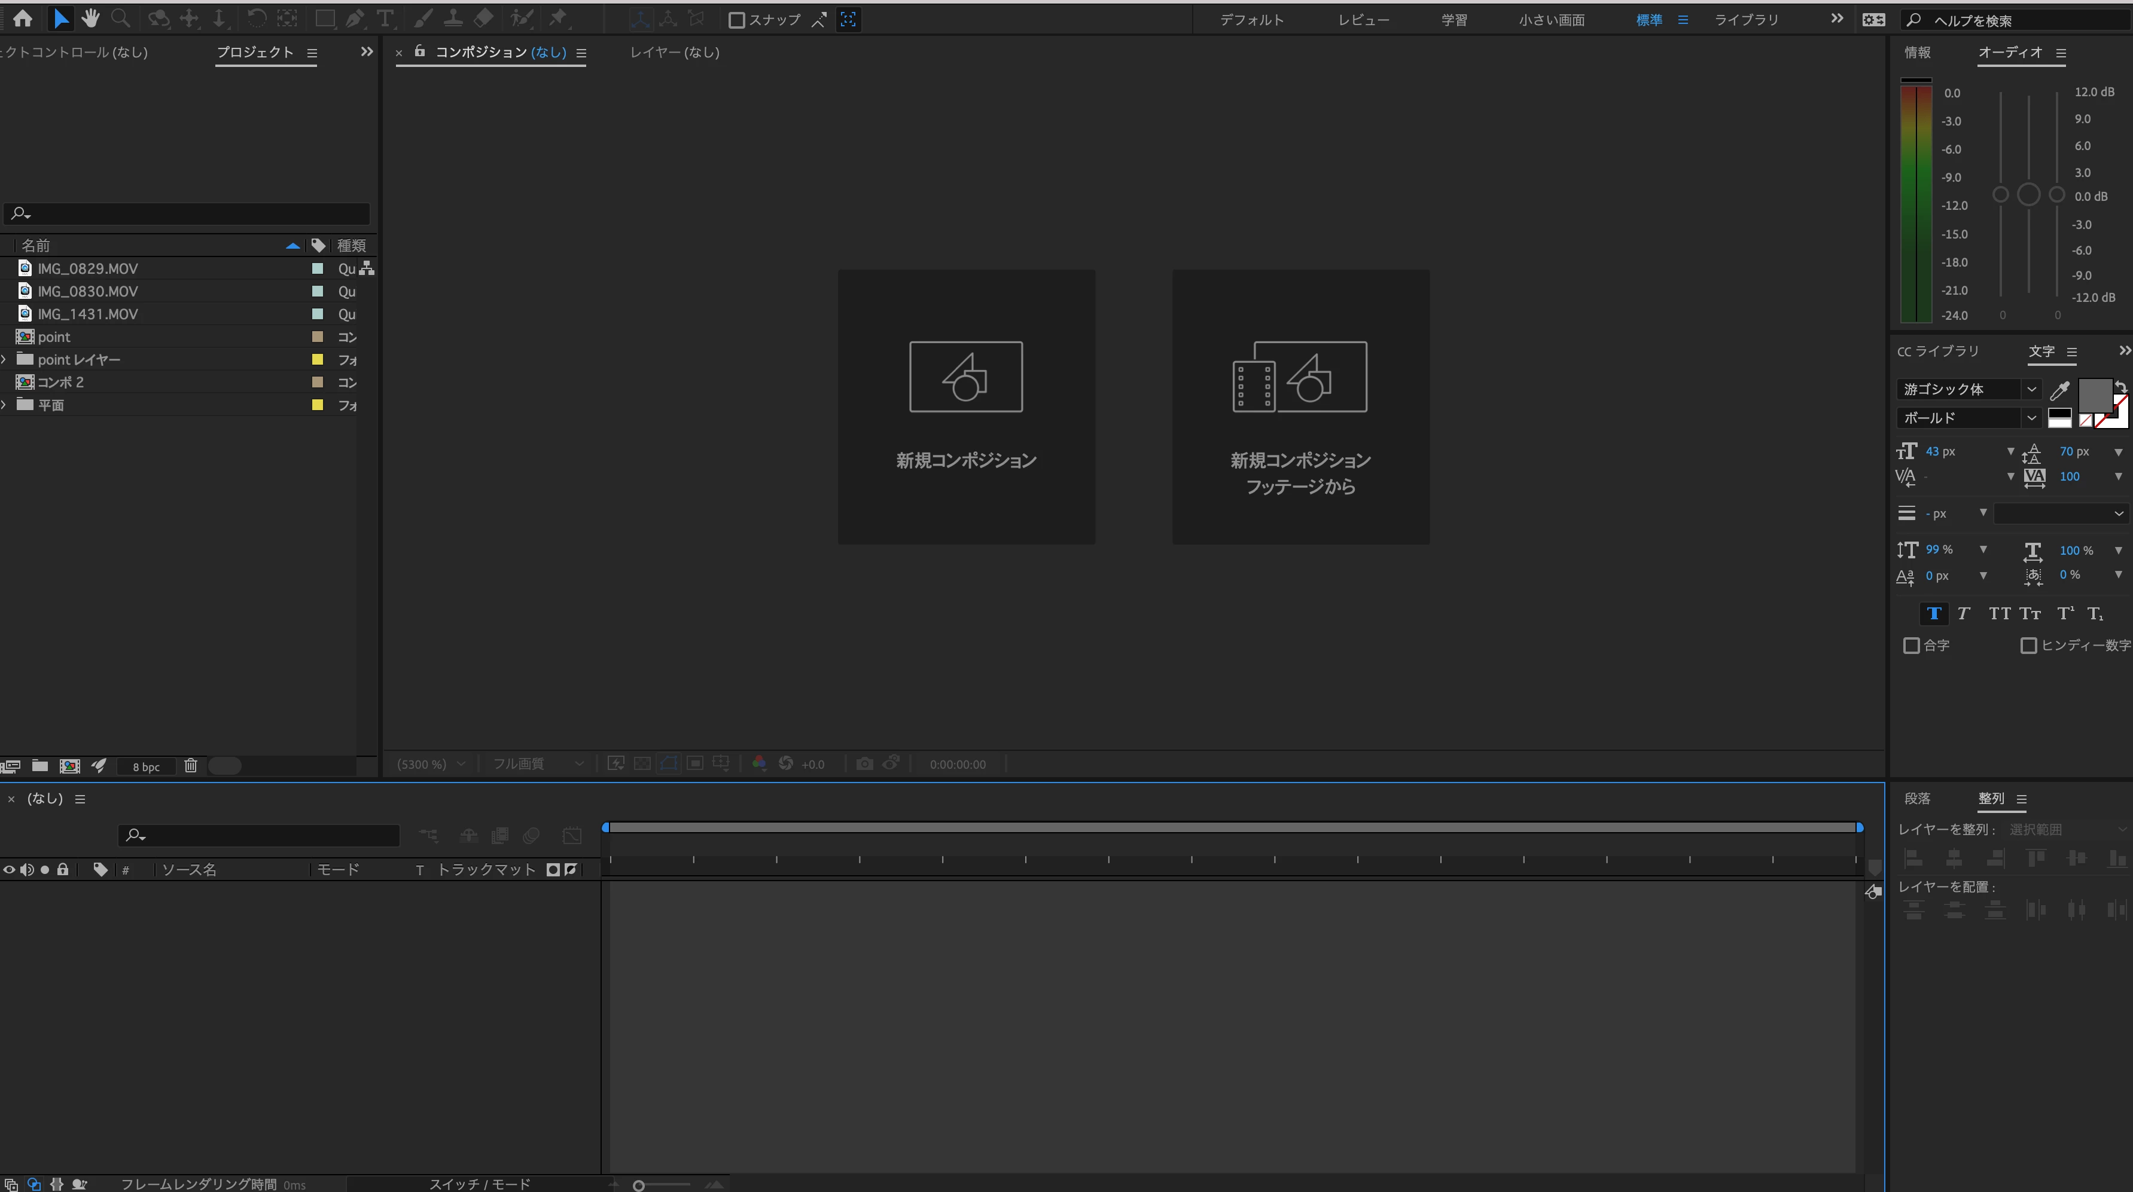Click the text fill color swatch
Image resolution: width=2133 pixels, height=1192 pixels.
tap(2094, 395)
